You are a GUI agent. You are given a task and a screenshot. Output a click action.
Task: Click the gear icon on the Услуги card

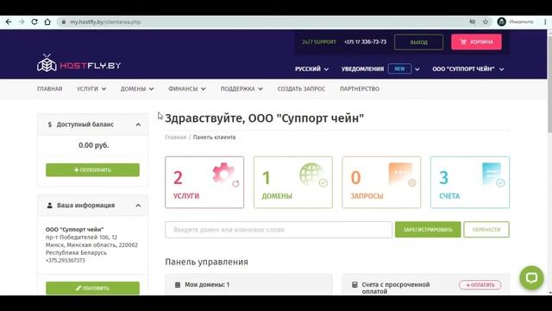(x=223, y=173)
